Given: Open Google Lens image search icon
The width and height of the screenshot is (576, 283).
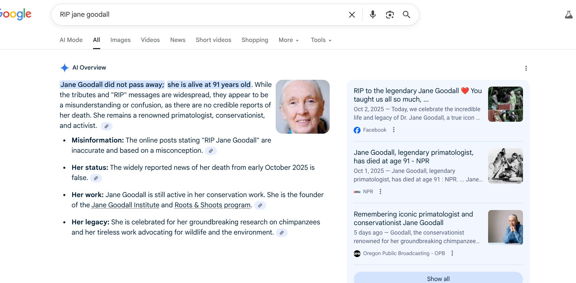Looking at the screenshot, I should 390,15.
